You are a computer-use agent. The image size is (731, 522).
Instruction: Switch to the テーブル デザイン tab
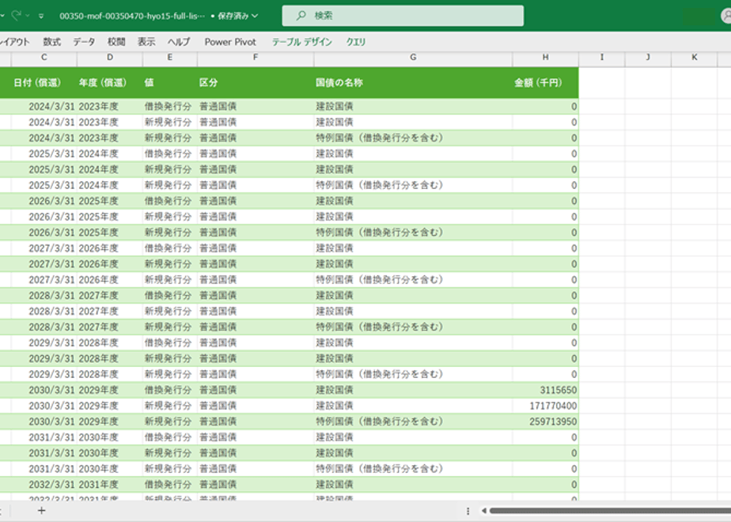301,42
